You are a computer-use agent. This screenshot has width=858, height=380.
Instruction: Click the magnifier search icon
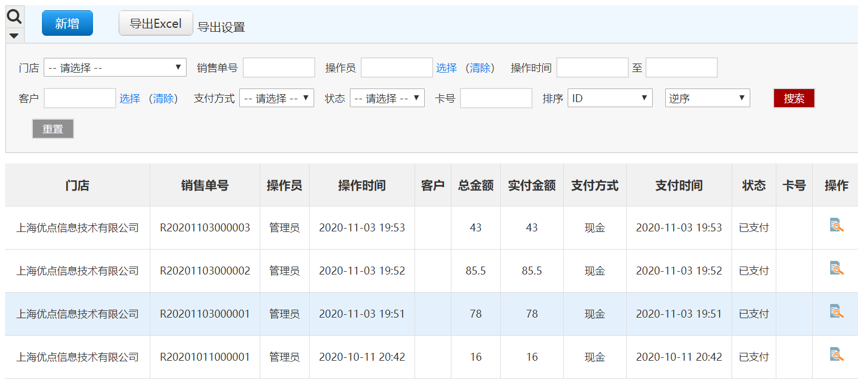tap(14, 16)
